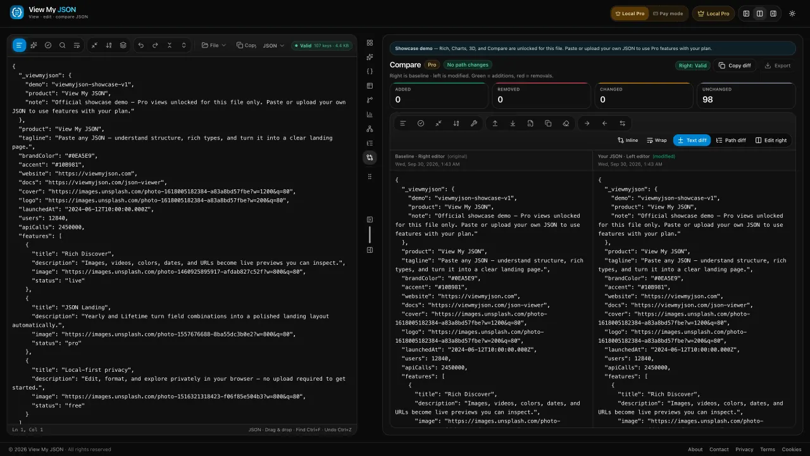The height and width of the screenshot is (456, 810).
Task: Click the Copy diff button
Action: coord(735,65)
